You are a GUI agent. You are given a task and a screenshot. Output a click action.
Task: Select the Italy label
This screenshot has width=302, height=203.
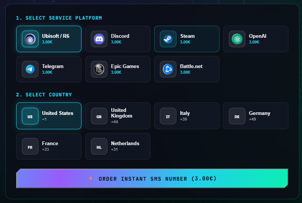tap(185, 113)
